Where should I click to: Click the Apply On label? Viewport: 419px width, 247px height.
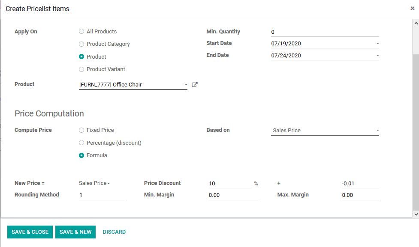pos(26,32)
